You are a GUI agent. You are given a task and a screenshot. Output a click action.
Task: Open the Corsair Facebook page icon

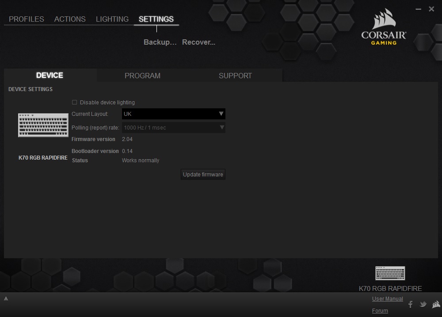pyautogui.click(x=411, y=304)
